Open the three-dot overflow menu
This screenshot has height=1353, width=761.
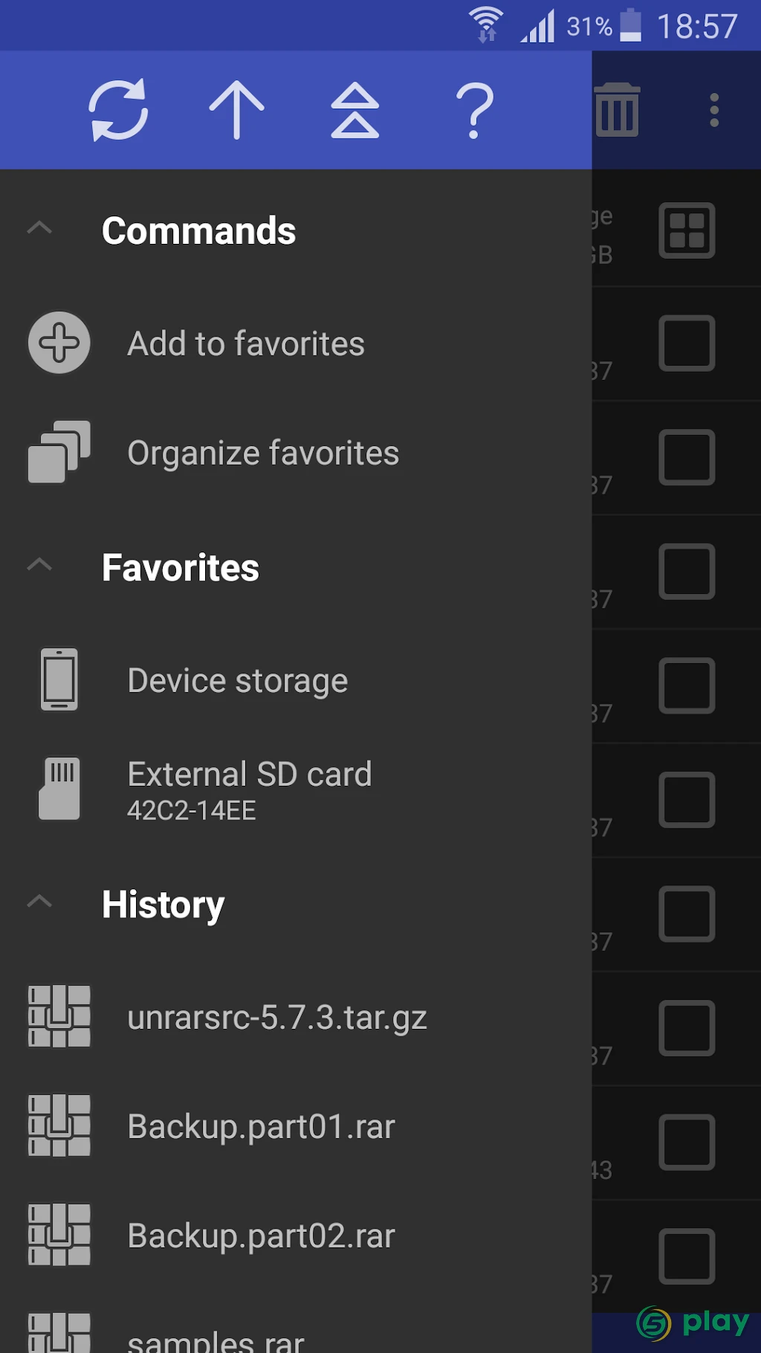coord(714,110)
